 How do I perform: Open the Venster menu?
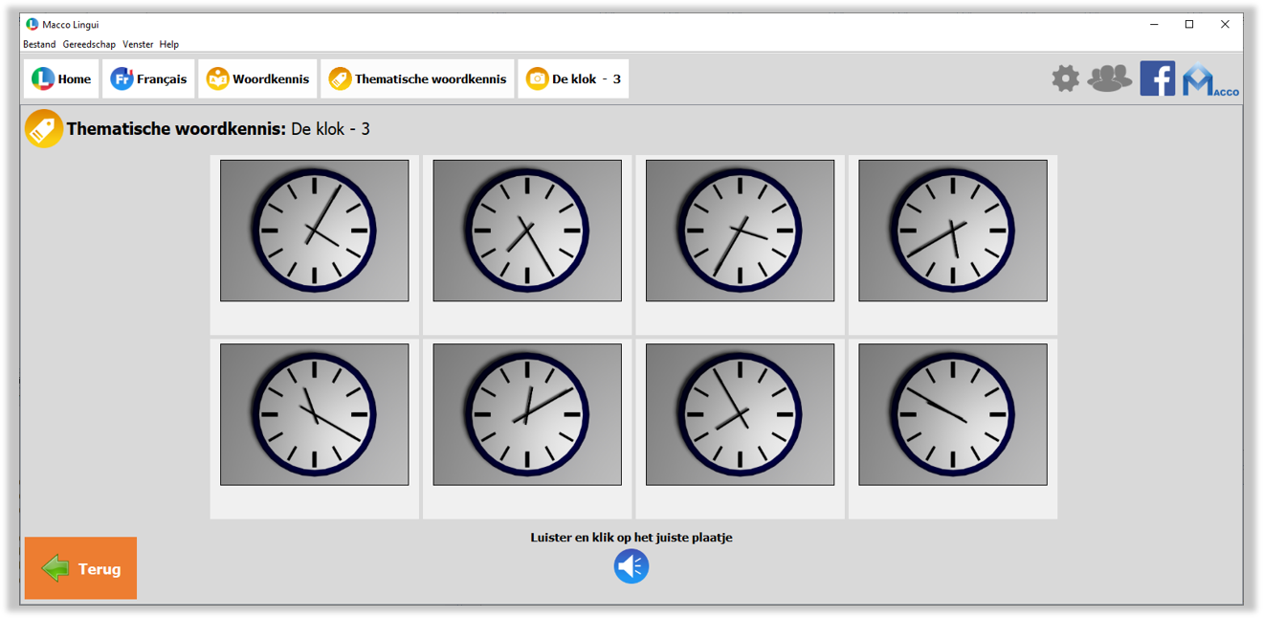pyautogui.click(x=138, y=44)
